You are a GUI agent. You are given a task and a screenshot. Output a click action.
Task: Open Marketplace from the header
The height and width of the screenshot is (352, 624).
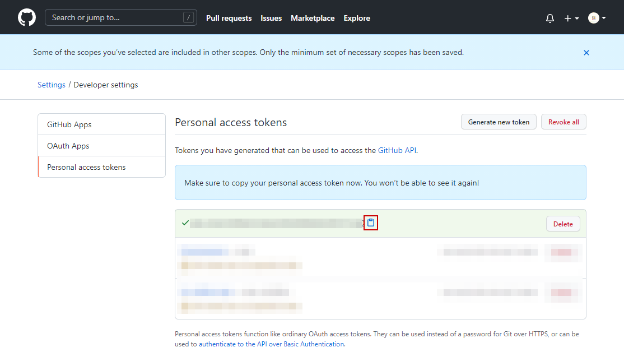click(x=313, y=18)
